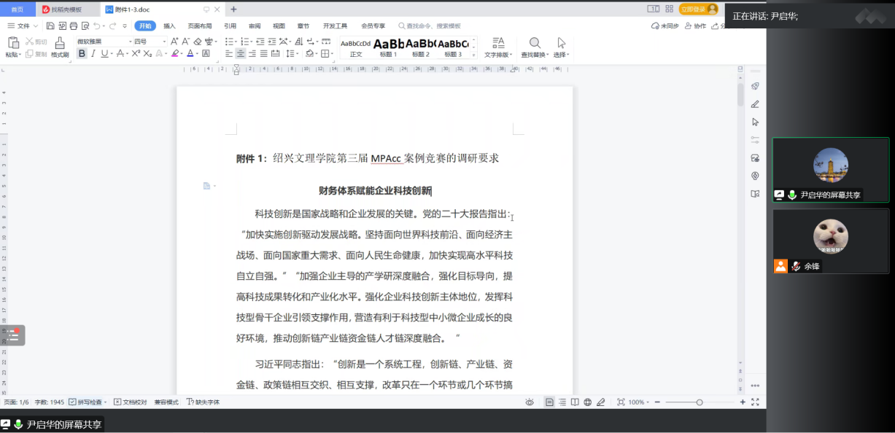
Task: Toggle Underline on selected text
Action: pos(104,53)
